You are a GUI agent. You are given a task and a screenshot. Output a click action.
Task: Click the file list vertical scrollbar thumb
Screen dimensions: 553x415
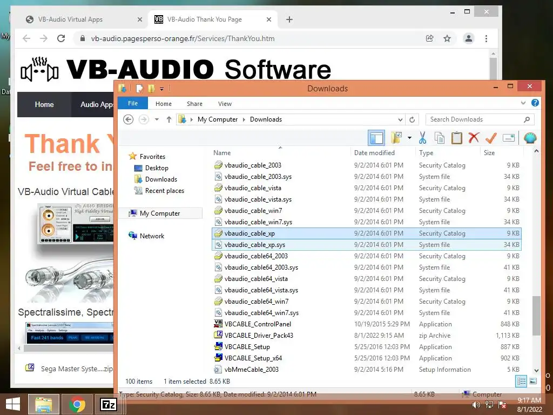point(536,316)
